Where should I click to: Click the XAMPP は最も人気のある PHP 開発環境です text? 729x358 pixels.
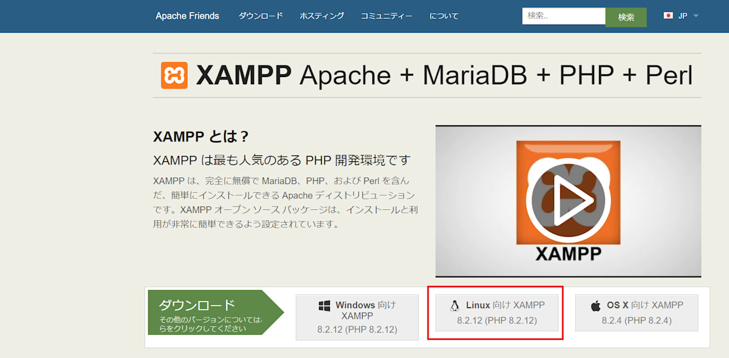pos(282,160)
